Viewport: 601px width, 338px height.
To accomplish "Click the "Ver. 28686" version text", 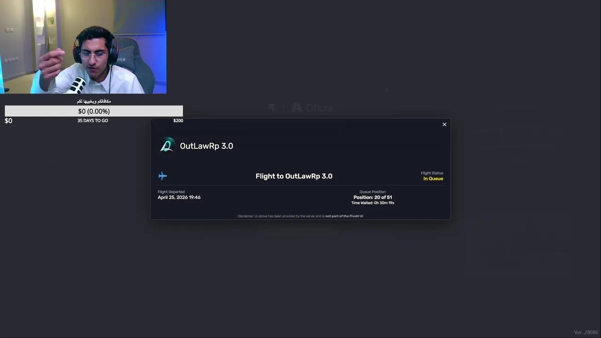I will [x=586, y=332].
